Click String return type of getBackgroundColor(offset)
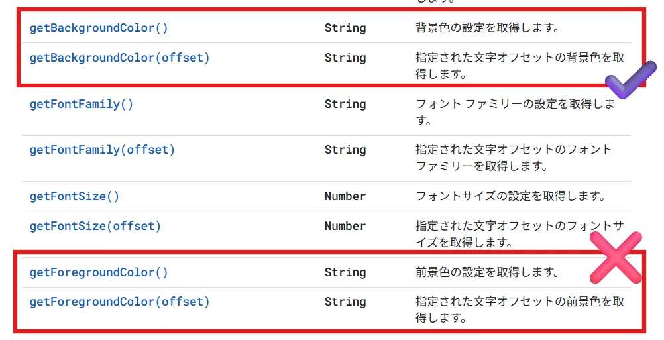 pyautogui.click(x=345, y=58)
